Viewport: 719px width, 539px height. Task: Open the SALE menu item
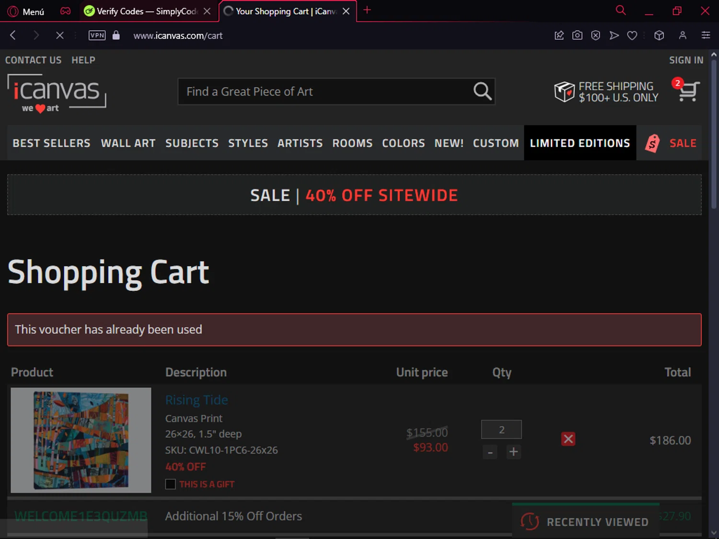coord(683,143)
